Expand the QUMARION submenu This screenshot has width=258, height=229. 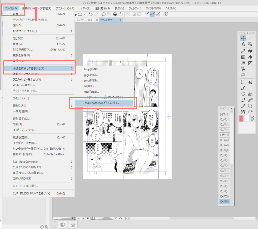pos(71,179)
